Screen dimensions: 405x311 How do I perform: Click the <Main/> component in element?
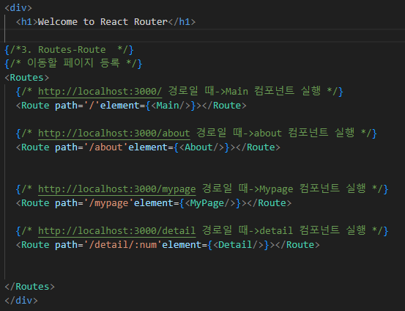(x=171, y=106)
